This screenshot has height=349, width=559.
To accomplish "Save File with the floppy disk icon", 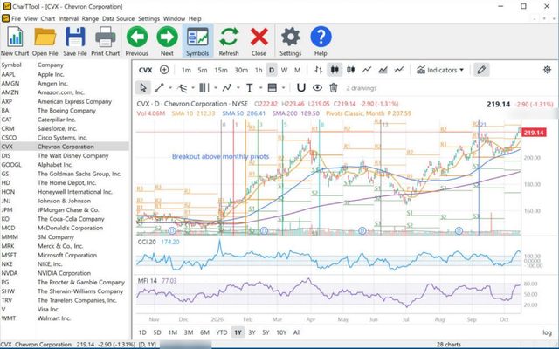I will pos(75,41).
